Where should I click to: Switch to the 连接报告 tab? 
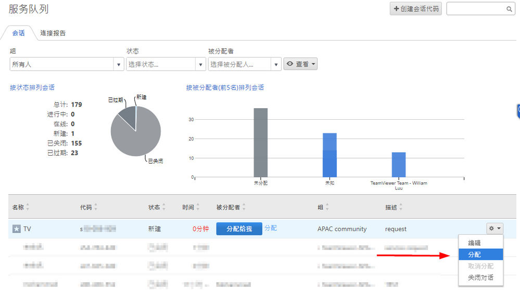click(x=53, y=33)
